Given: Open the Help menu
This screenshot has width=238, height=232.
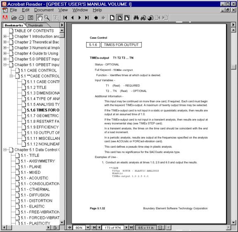Looking at the screenshot, I should 97,10.
